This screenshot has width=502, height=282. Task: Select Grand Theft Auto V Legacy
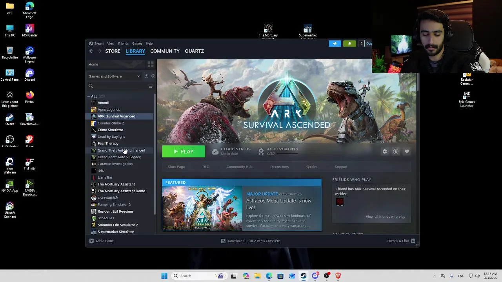pos(120,157)
